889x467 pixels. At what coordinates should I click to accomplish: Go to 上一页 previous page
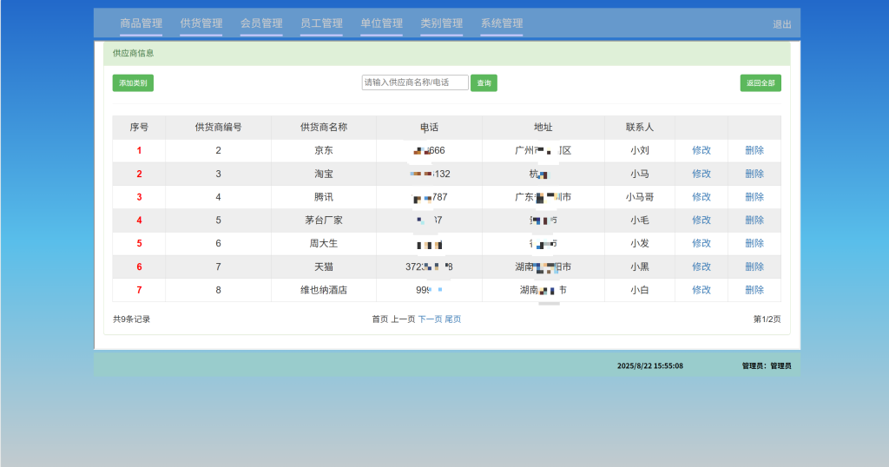click(x=403, y=319)
